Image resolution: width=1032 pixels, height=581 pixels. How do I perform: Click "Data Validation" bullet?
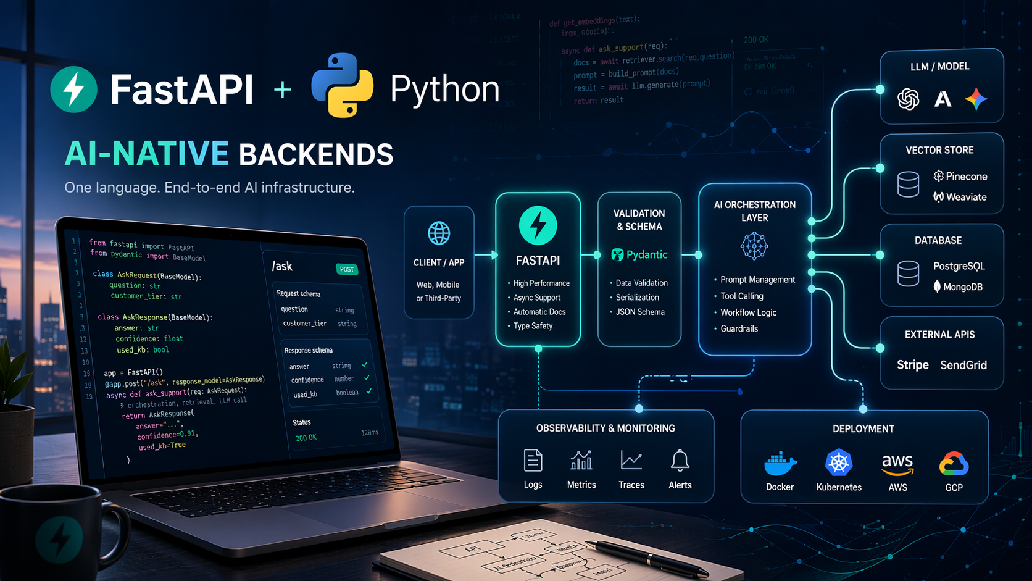641,283
